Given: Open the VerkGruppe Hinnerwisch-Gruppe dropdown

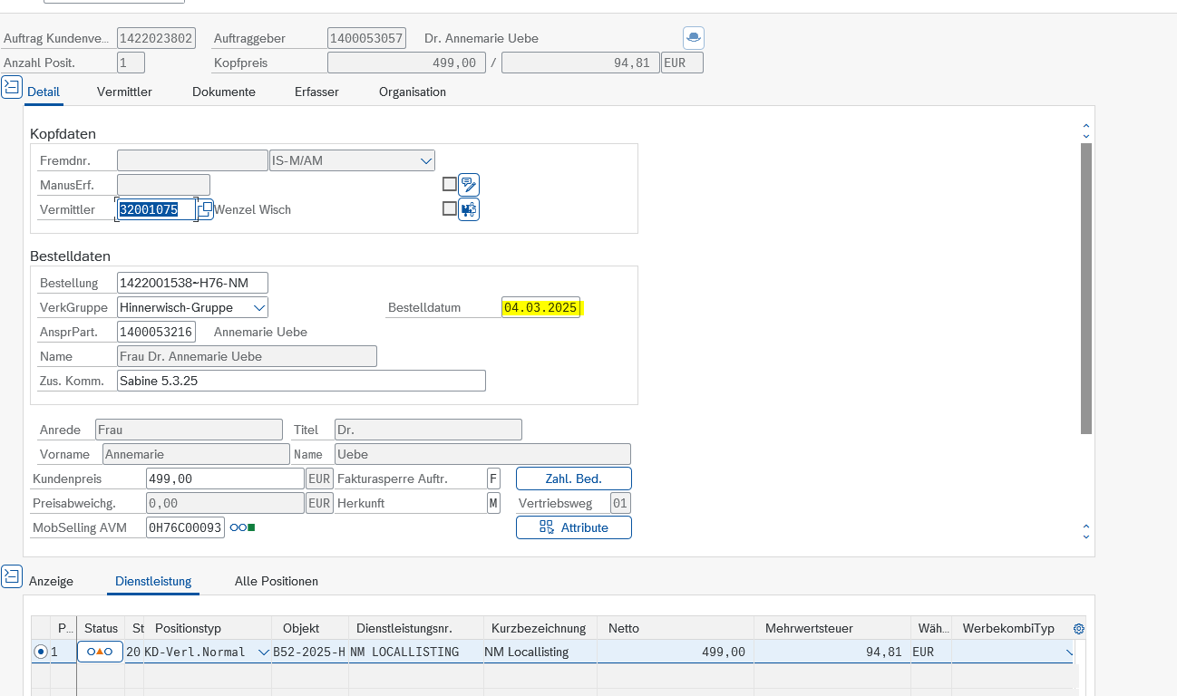Looking at the screenshot, I should click(x=259, y=307).
